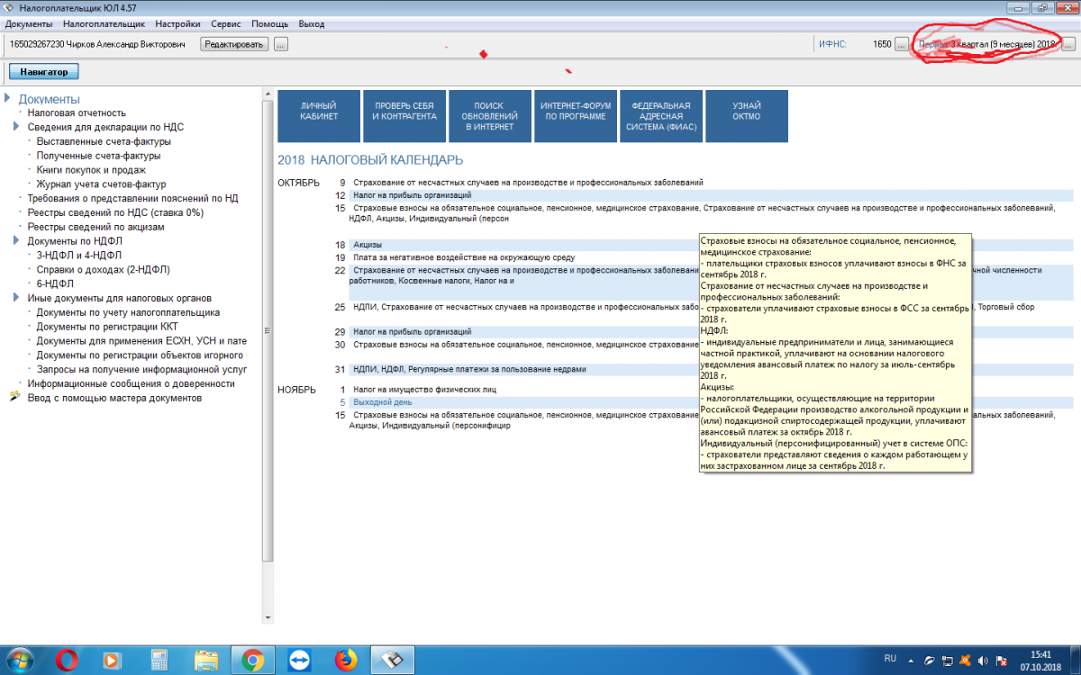Click the Узнай ОКТМО tile
The image size is (1081, 675).
point(747,116)
